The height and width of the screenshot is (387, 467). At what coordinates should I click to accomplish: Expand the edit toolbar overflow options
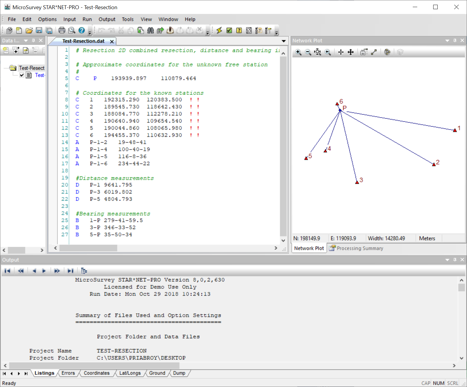(208, 32)
